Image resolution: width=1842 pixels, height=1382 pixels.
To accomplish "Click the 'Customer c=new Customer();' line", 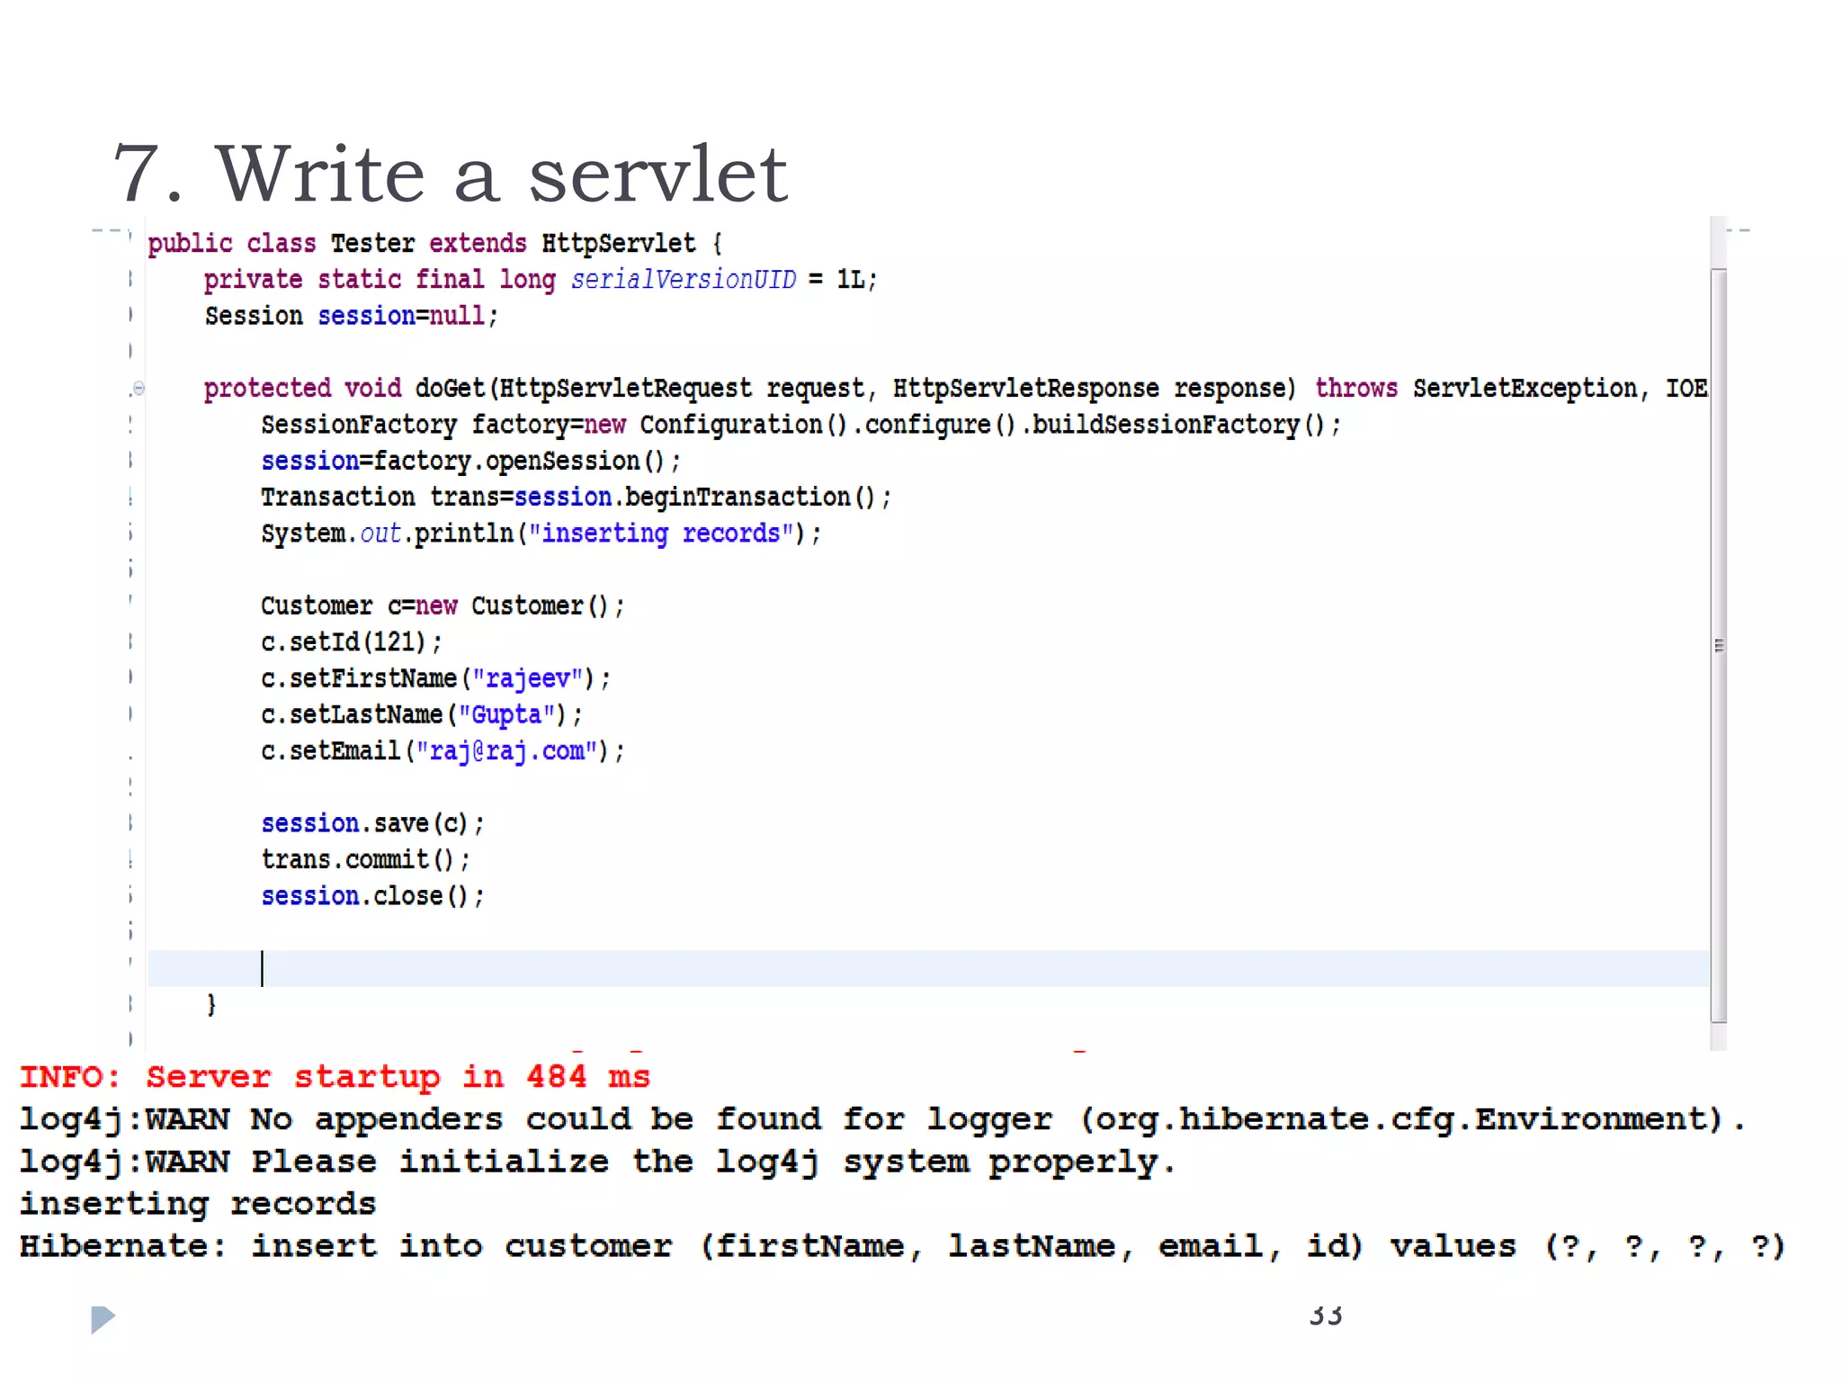I will 442,606.
